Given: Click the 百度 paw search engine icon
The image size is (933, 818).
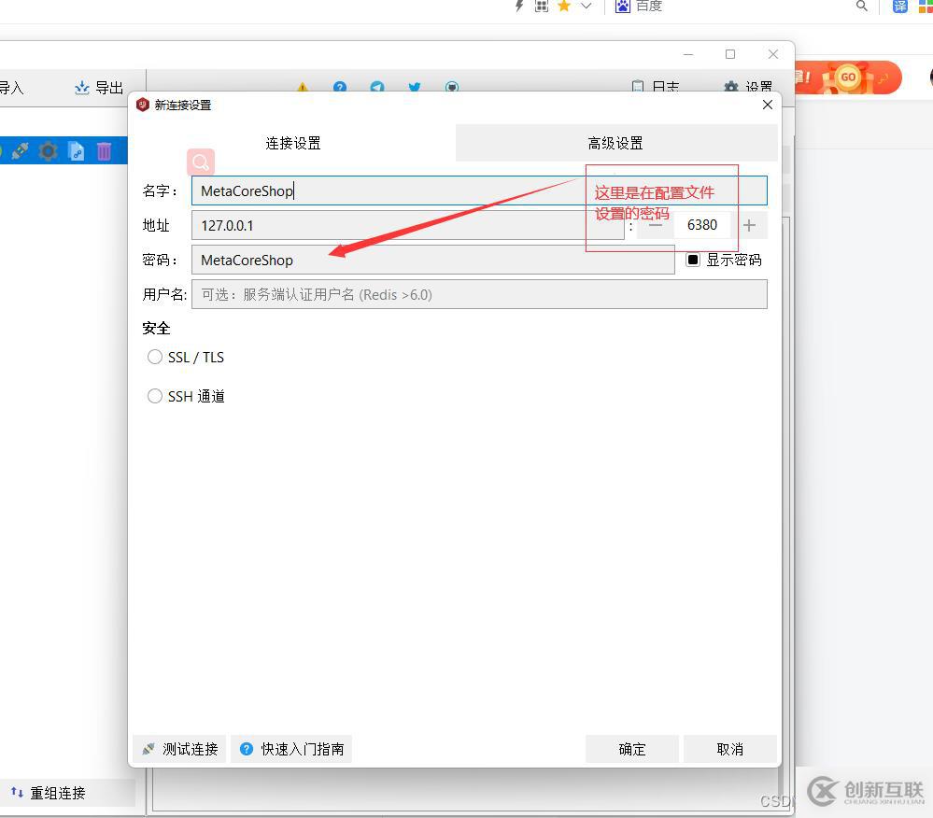Looking at the screenshot, I should (x=622, y=6).
